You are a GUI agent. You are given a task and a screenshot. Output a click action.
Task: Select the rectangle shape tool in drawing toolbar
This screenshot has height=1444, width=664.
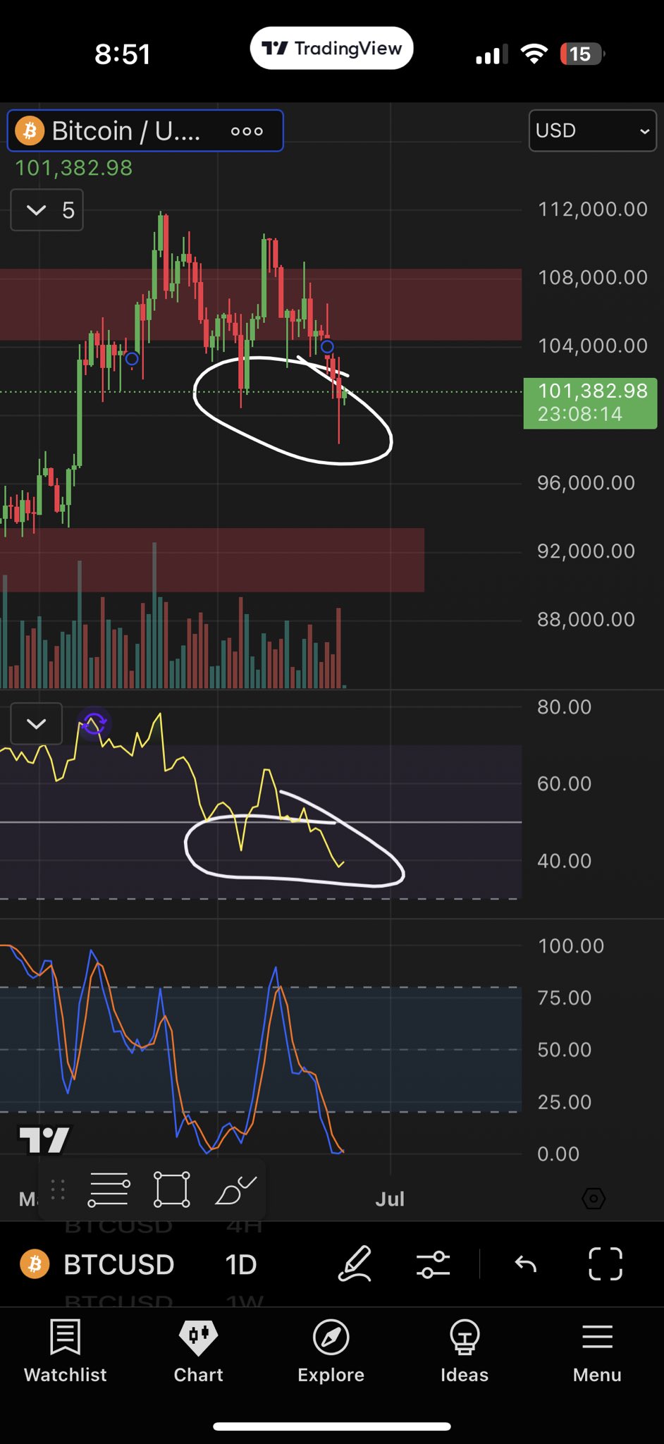click(172, 1189)
